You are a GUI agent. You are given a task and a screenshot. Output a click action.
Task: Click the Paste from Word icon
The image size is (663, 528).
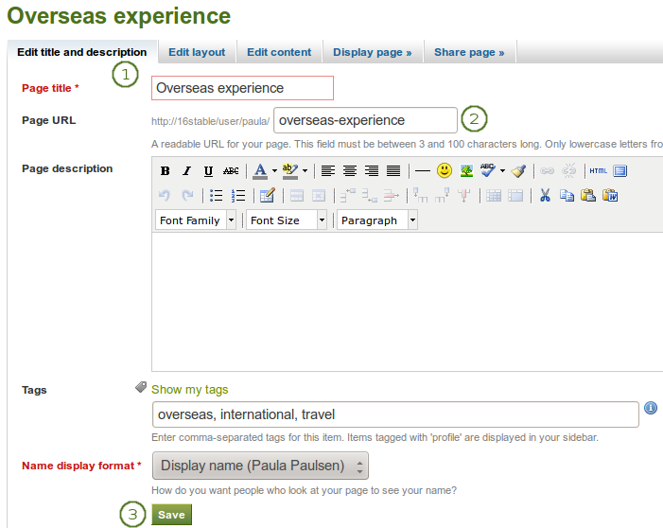pyautogui.click(x=610, y=196)
